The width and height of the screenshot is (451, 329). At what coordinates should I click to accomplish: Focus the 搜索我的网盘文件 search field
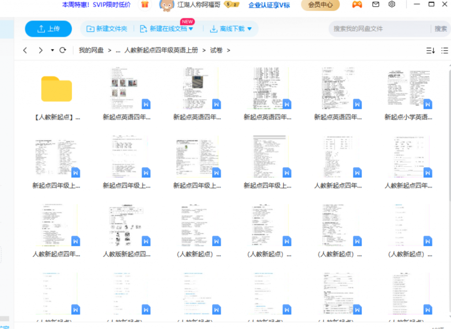pos(380,29)
